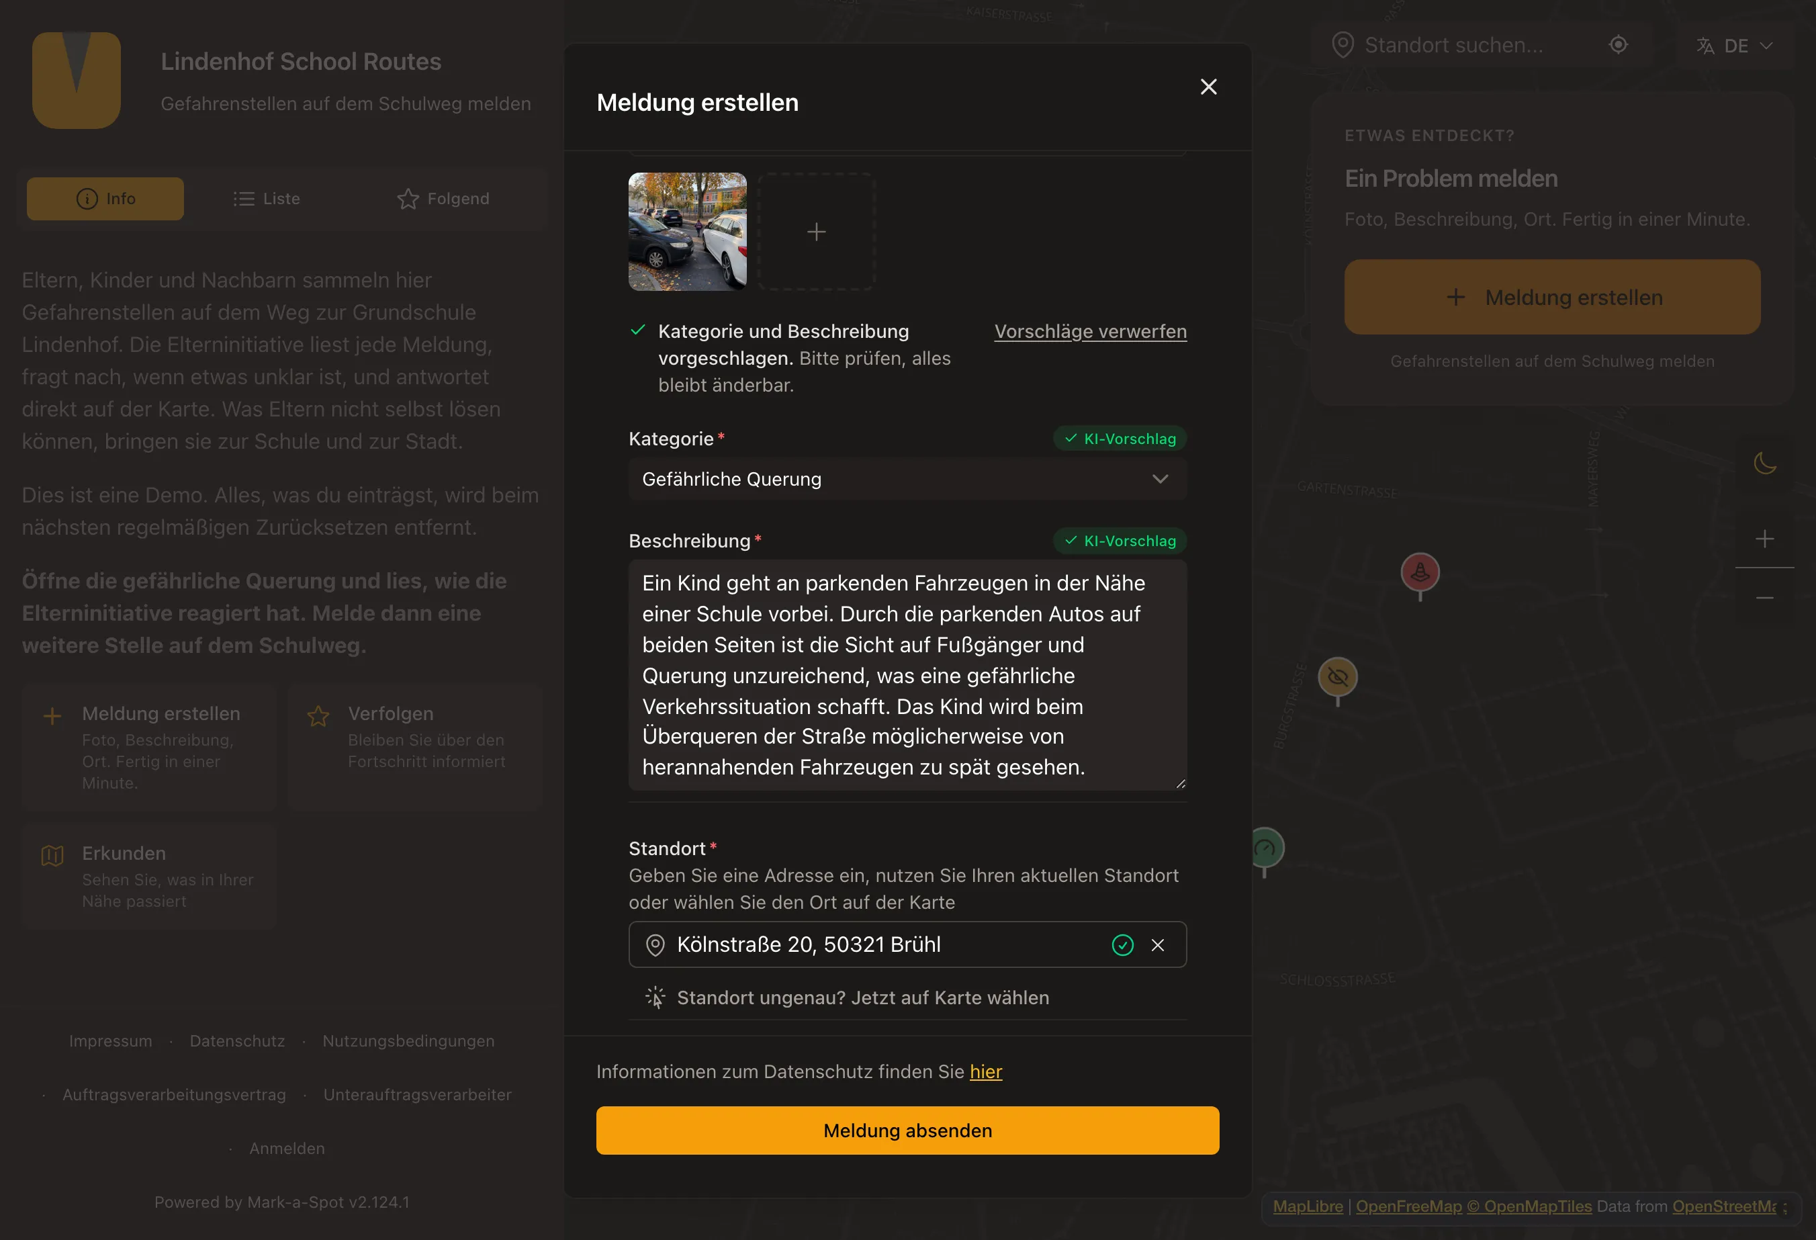Open the OpenFreeMap attribution link
This screenshot has height=1240, width=1816.
point(1408,1206)
